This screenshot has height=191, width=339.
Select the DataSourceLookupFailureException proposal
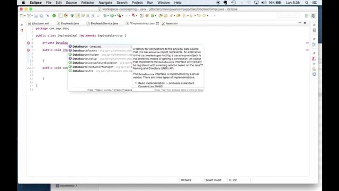(x=100, y=63)
